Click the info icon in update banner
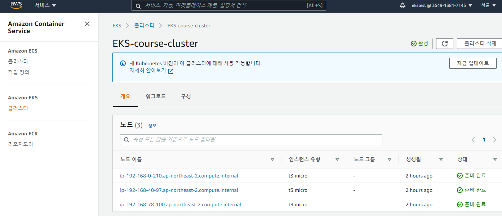The width and height of the screenshot is (502, 216). 123,63
